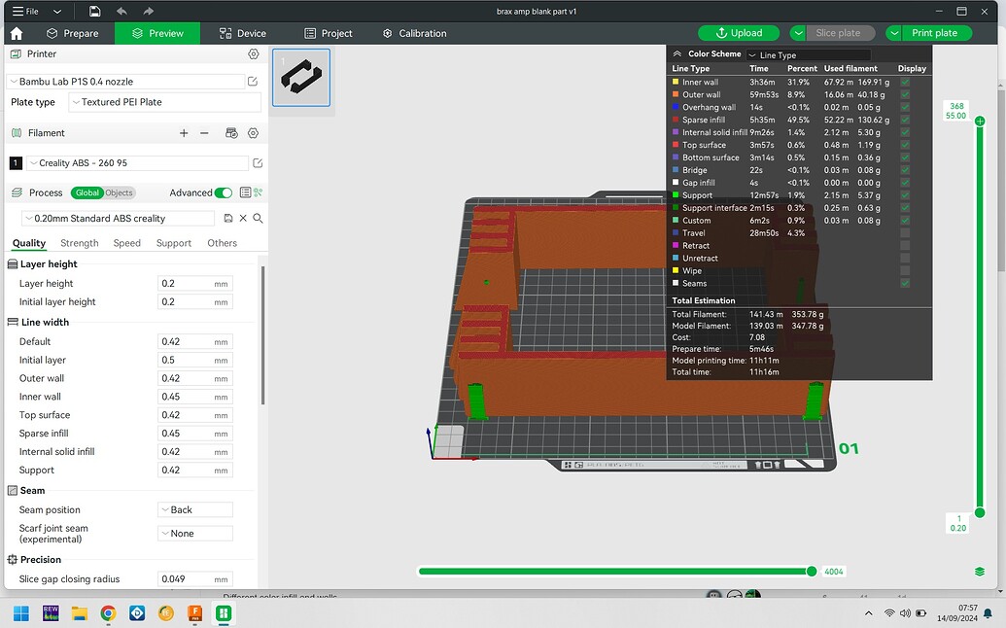
Task: Open Support settings tab
Action: click(174, 243)
